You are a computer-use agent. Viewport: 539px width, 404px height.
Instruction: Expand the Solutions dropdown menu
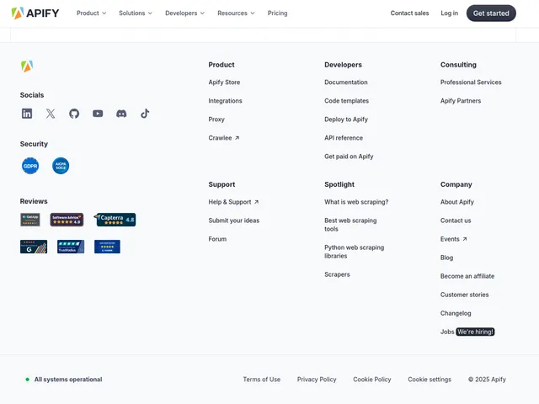[x=136, y=13]
